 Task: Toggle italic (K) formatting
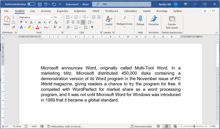(26, 22)
